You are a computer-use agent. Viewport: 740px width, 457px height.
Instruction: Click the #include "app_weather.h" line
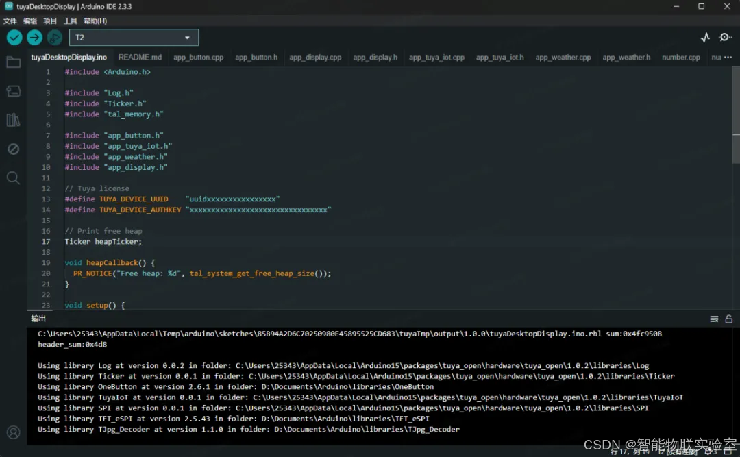point(116,156)
